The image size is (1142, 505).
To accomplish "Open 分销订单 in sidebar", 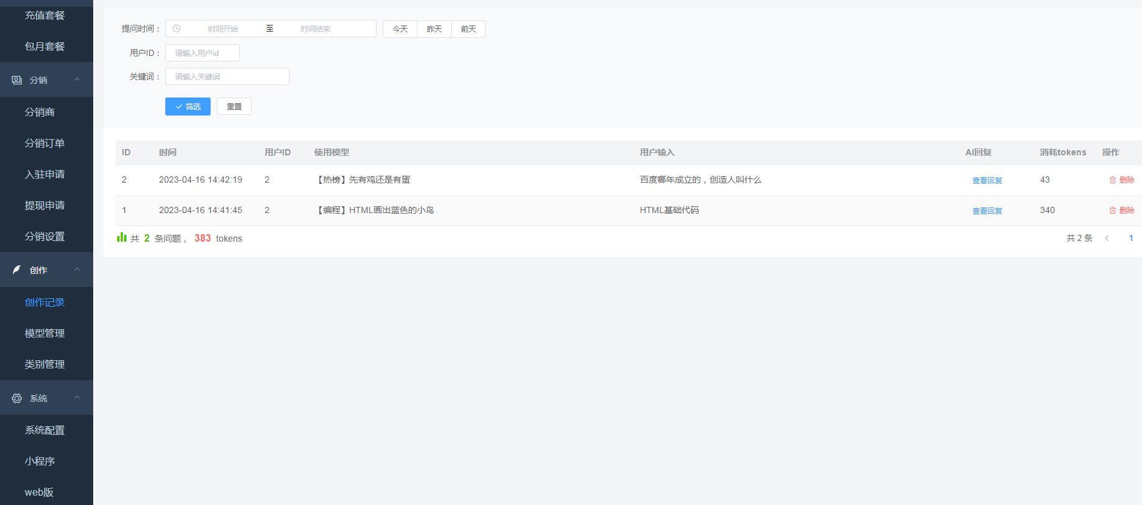I will click(45, 143).
